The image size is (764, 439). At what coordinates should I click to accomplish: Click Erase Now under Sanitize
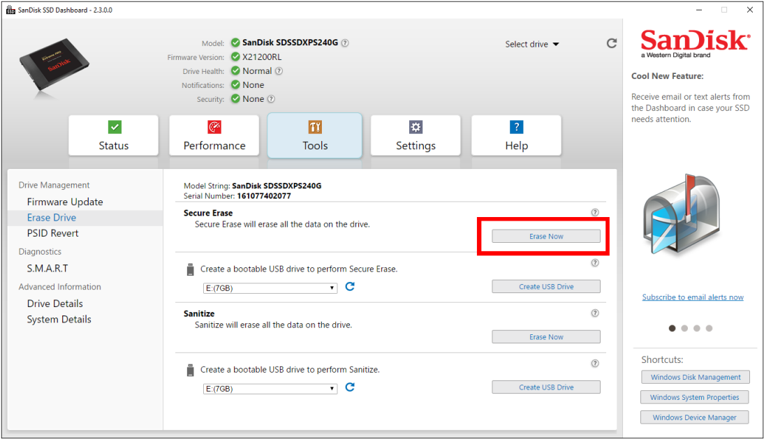546,337
